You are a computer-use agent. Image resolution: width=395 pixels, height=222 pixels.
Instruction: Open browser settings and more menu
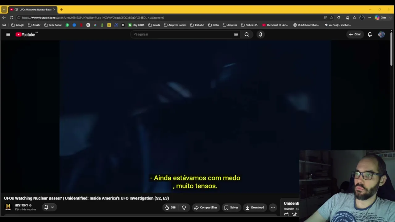coord(369,18)
